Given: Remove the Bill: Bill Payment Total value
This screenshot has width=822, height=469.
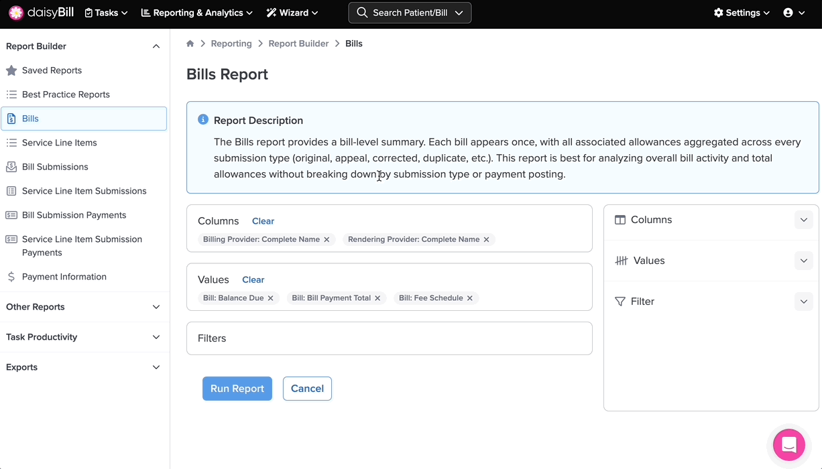Looking at the screenshot, I should pos(377,298).
